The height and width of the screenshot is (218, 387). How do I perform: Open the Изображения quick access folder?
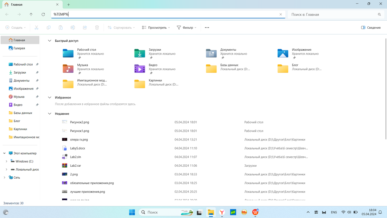tap(299, 53)
